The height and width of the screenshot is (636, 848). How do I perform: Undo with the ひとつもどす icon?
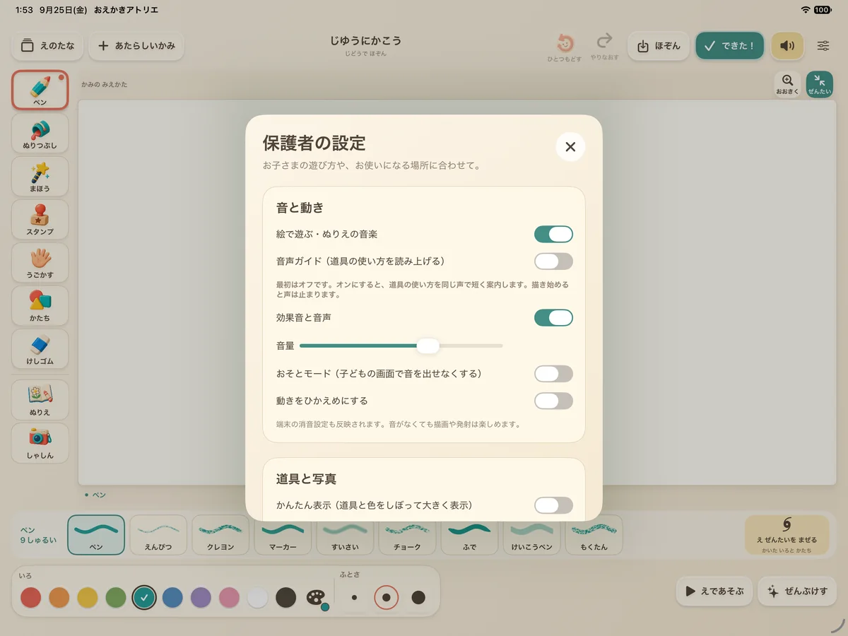click(x=565, y=46)
